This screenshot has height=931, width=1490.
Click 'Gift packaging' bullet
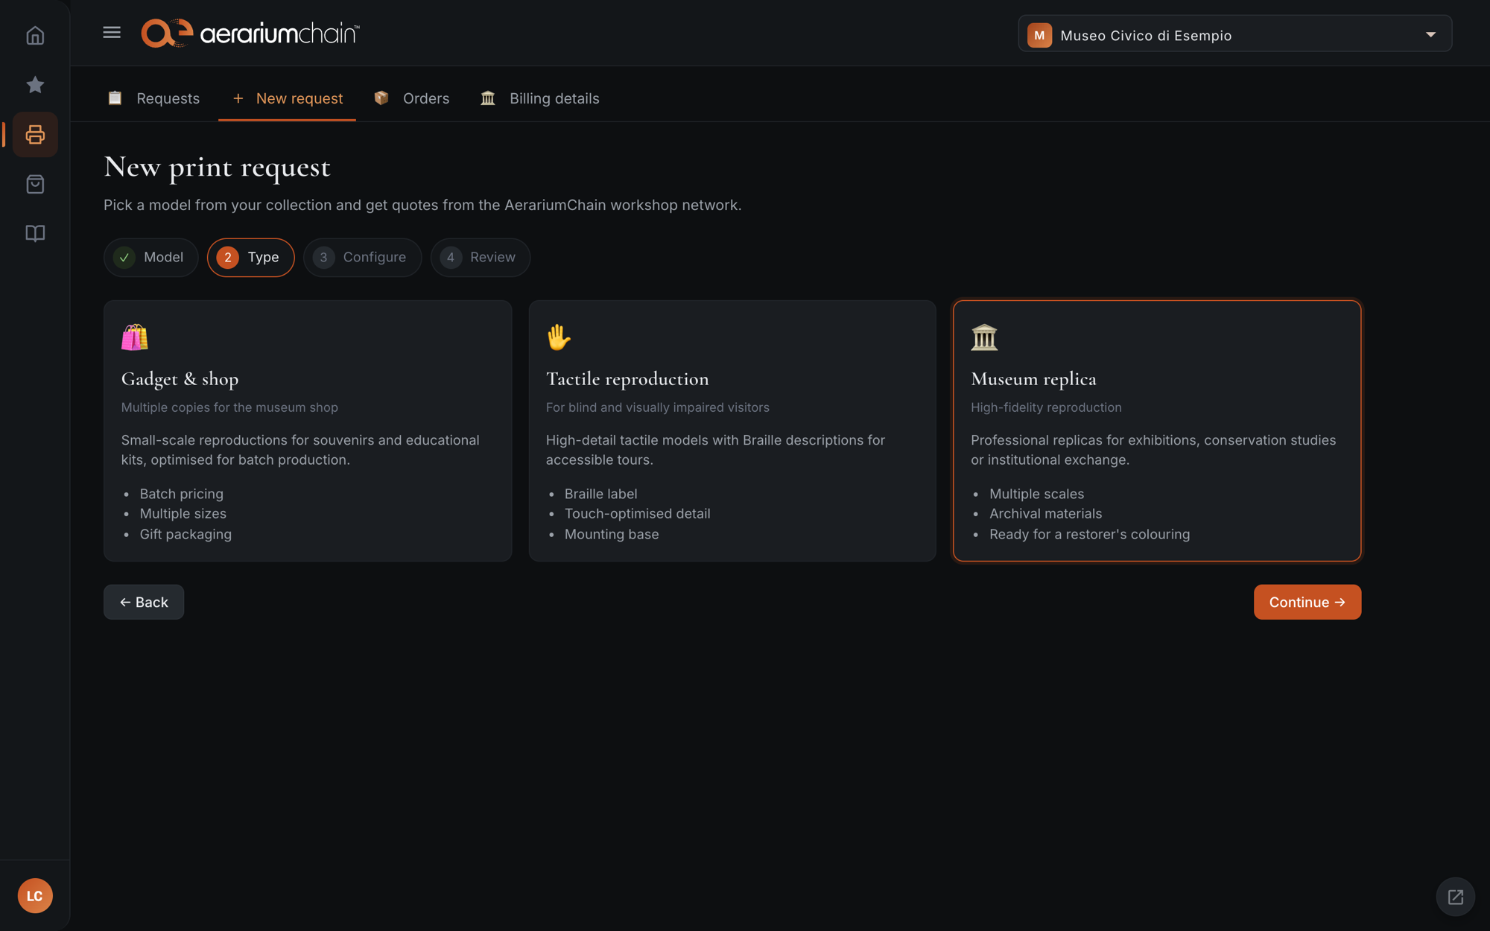pos(186,534)
